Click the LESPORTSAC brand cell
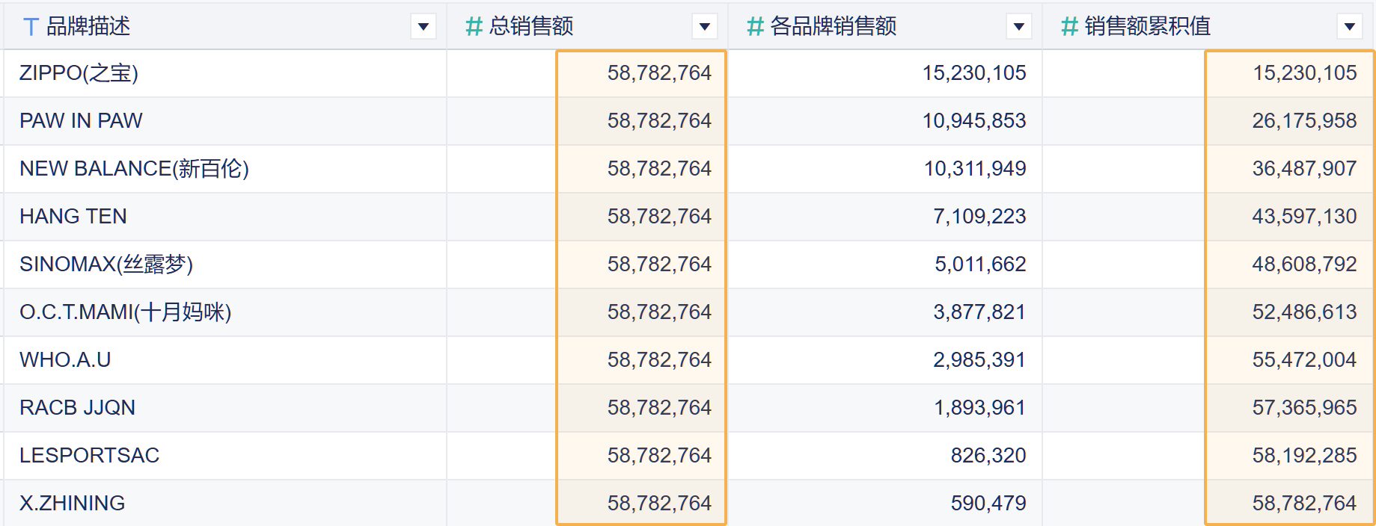The height and width of the screenshot is (526, 1376). (89, 456)
